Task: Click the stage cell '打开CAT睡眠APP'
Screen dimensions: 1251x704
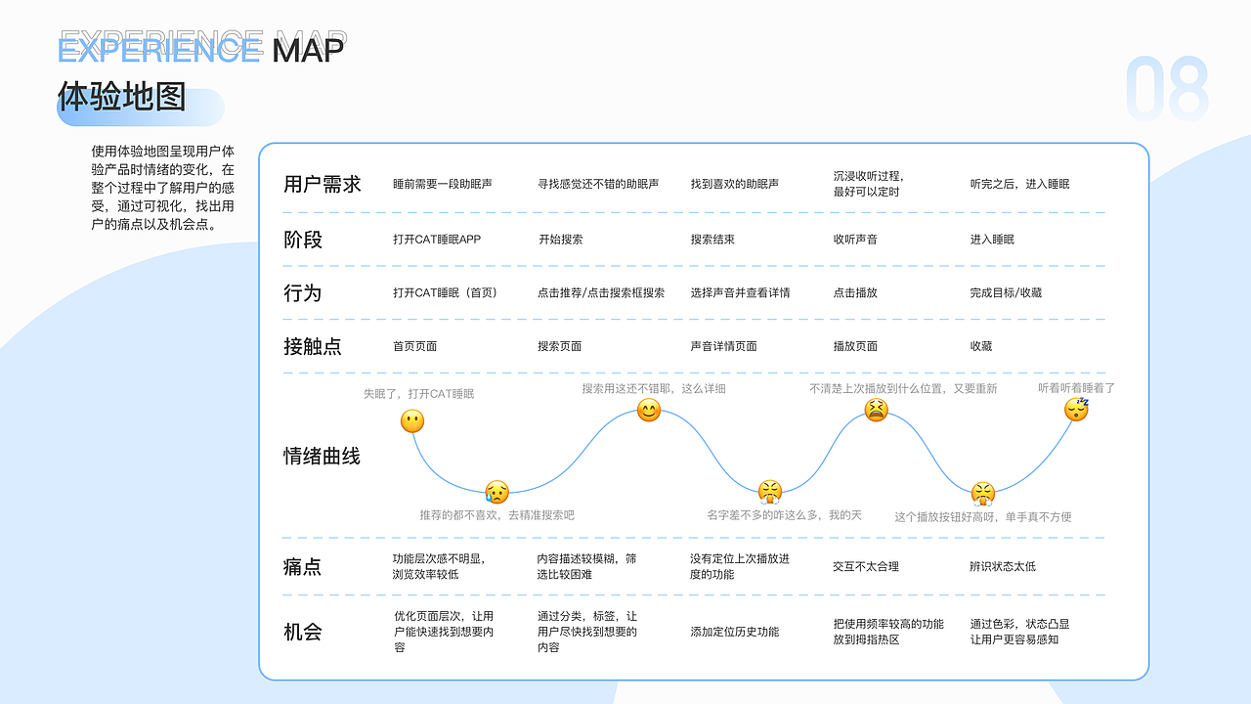Action: coord(437,240)
